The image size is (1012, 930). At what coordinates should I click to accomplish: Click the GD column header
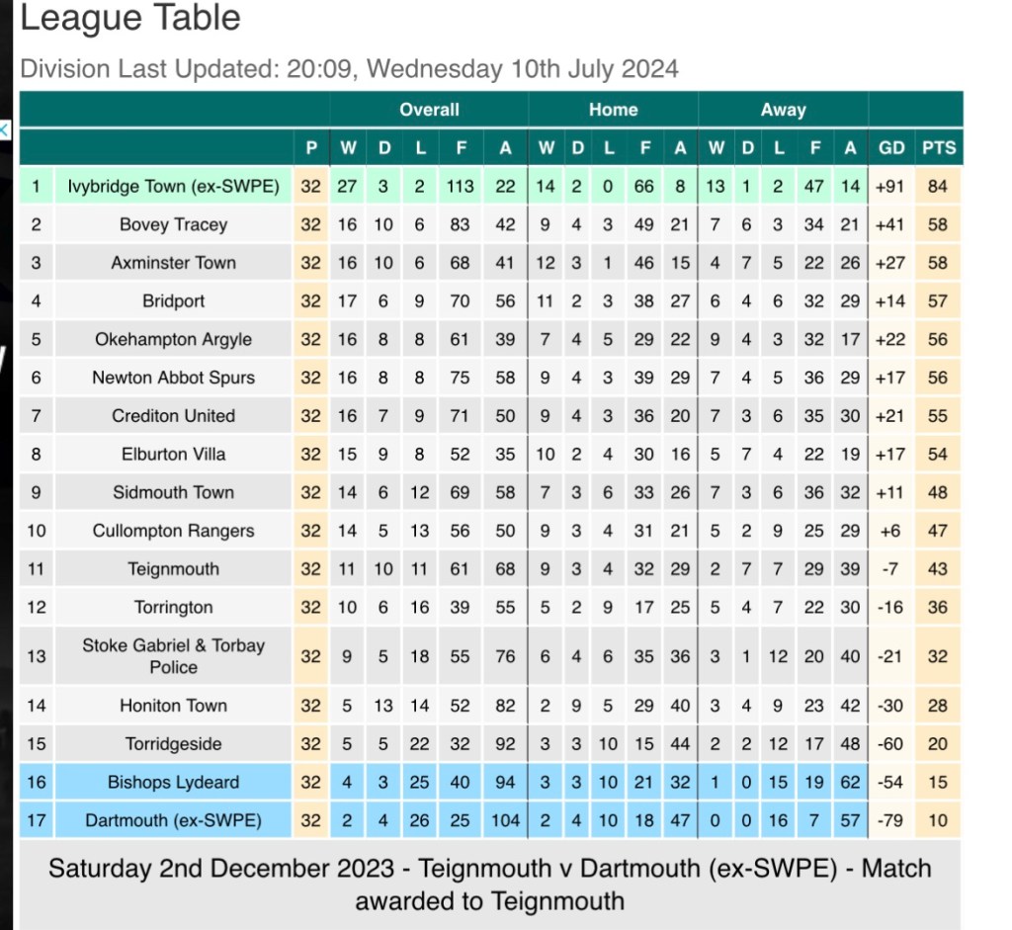click(x=891, y=148)
